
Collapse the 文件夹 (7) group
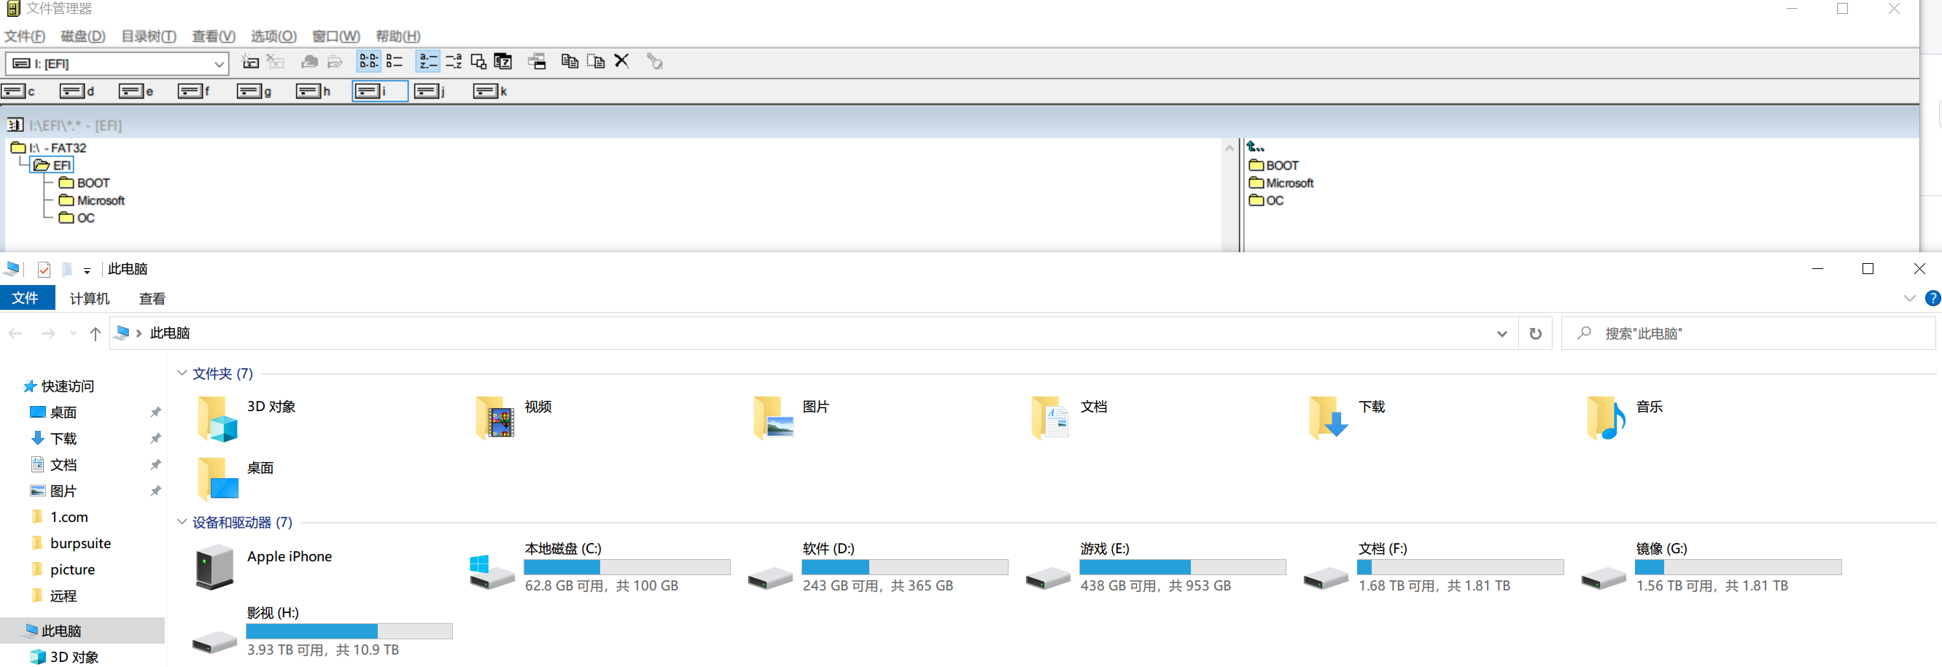[x=182, y=373]
